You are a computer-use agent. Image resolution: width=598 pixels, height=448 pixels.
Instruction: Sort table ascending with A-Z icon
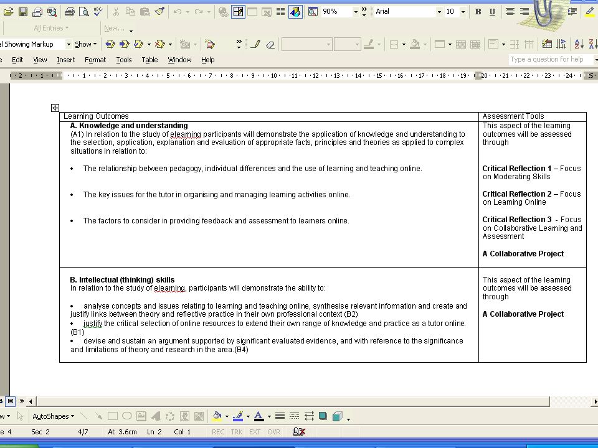click(579, 44)
